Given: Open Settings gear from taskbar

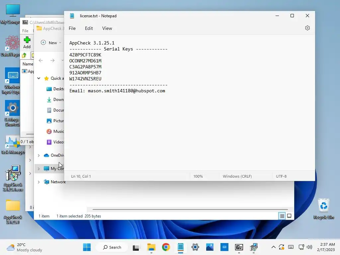Looking at the screenshot, I should click(x=195, y=247).
